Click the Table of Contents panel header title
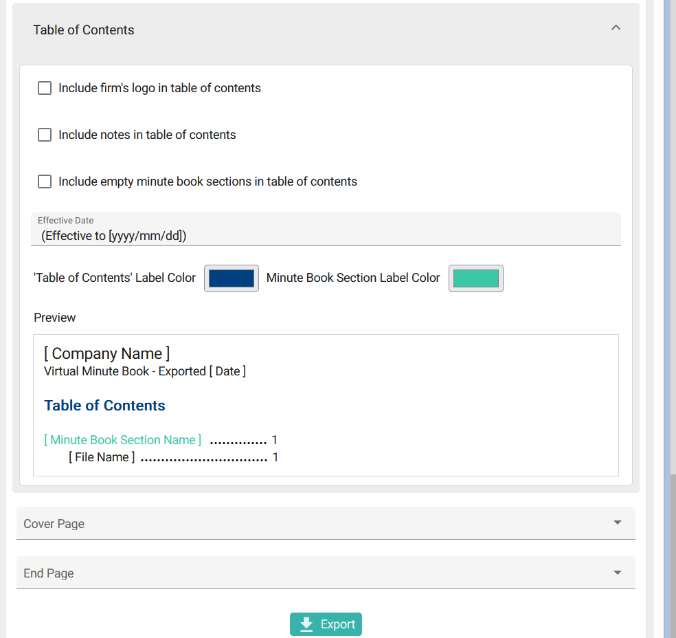Image resolution: width=676 pixels, height=638 pixels. (84, 30)
